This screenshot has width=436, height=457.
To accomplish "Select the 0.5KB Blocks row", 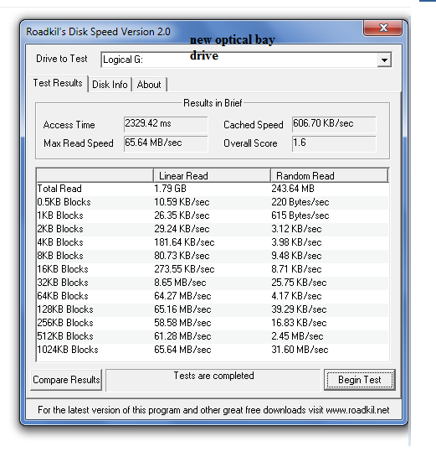I will pos(213,202).
